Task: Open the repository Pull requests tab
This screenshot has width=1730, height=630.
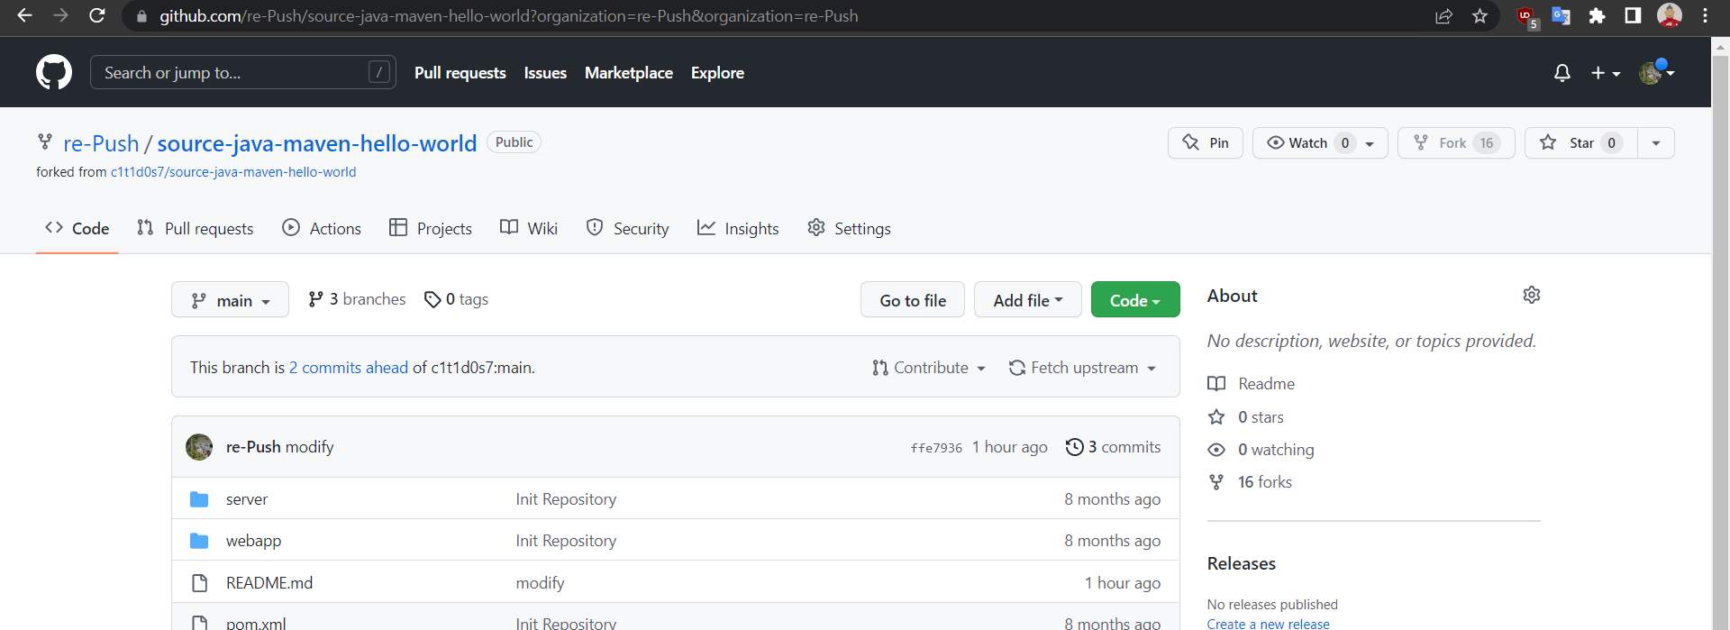Action: 196,229
